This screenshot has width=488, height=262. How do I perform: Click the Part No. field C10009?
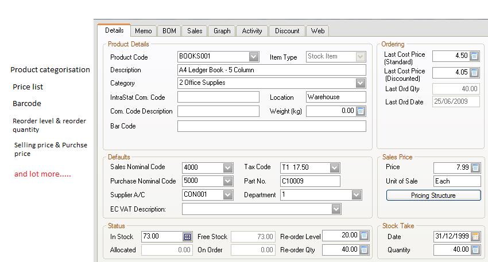coord(310,181)
